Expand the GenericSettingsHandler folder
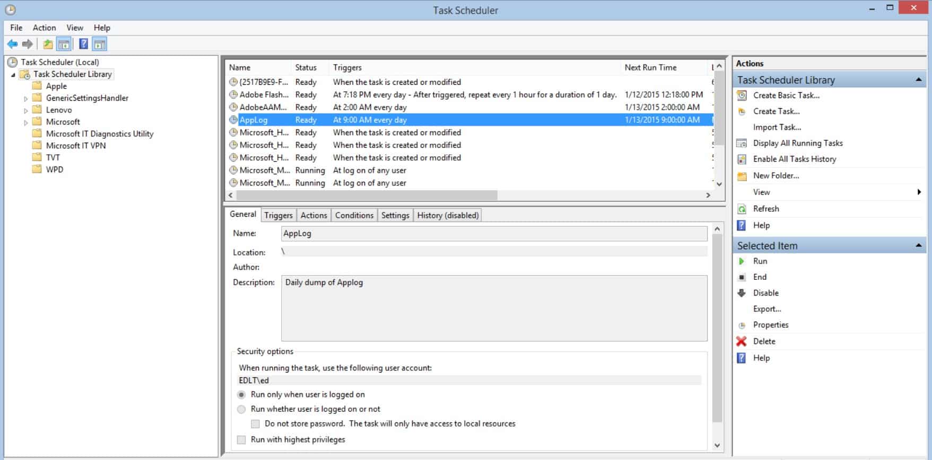This screenshot has height=460, width=932. click(x=25, y=99)
